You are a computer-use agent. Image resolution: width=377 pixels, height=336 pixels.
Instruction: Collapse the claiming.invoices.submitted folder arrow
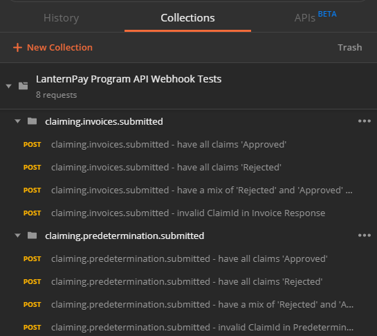click(17, 121)
